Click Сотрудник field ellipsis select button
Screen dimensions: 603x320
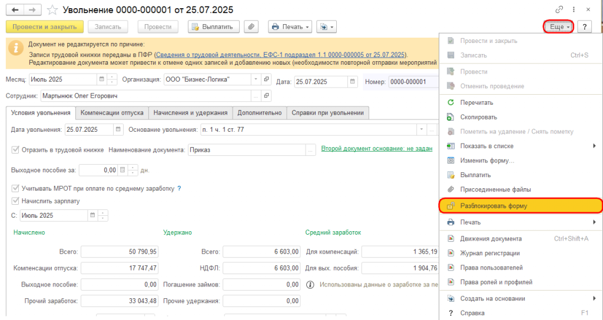tap(256, 96)
